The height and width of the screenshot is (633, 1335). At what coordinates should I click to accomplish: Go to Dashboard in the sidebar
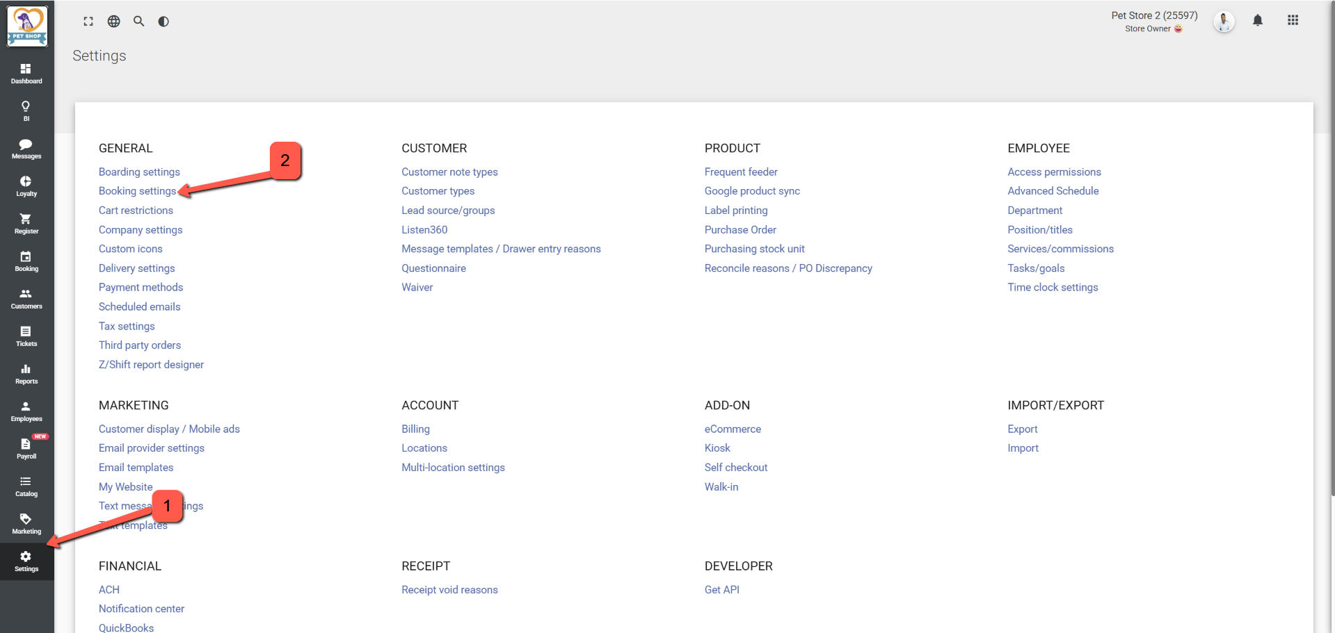tap(26, 74)
